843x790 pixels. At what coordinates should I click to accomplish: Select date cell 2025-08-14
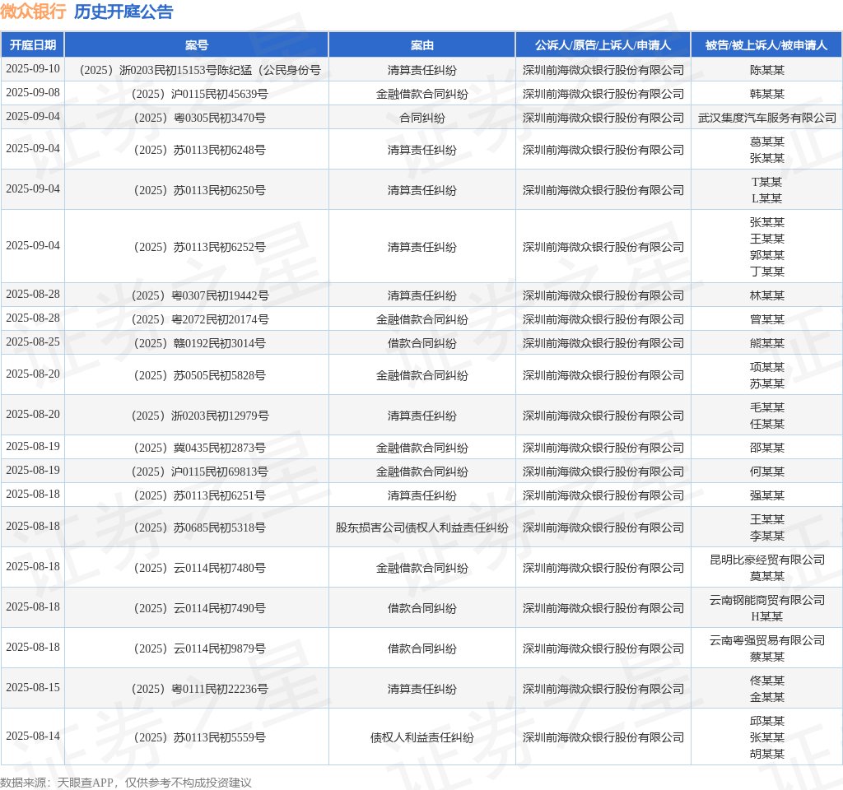[x=33, y=737]
